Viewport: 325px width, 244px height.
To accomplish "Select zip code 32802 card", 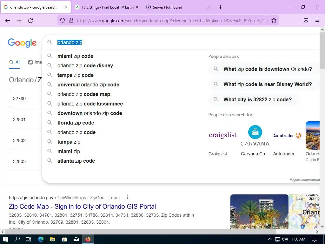I will pos(25,140).
